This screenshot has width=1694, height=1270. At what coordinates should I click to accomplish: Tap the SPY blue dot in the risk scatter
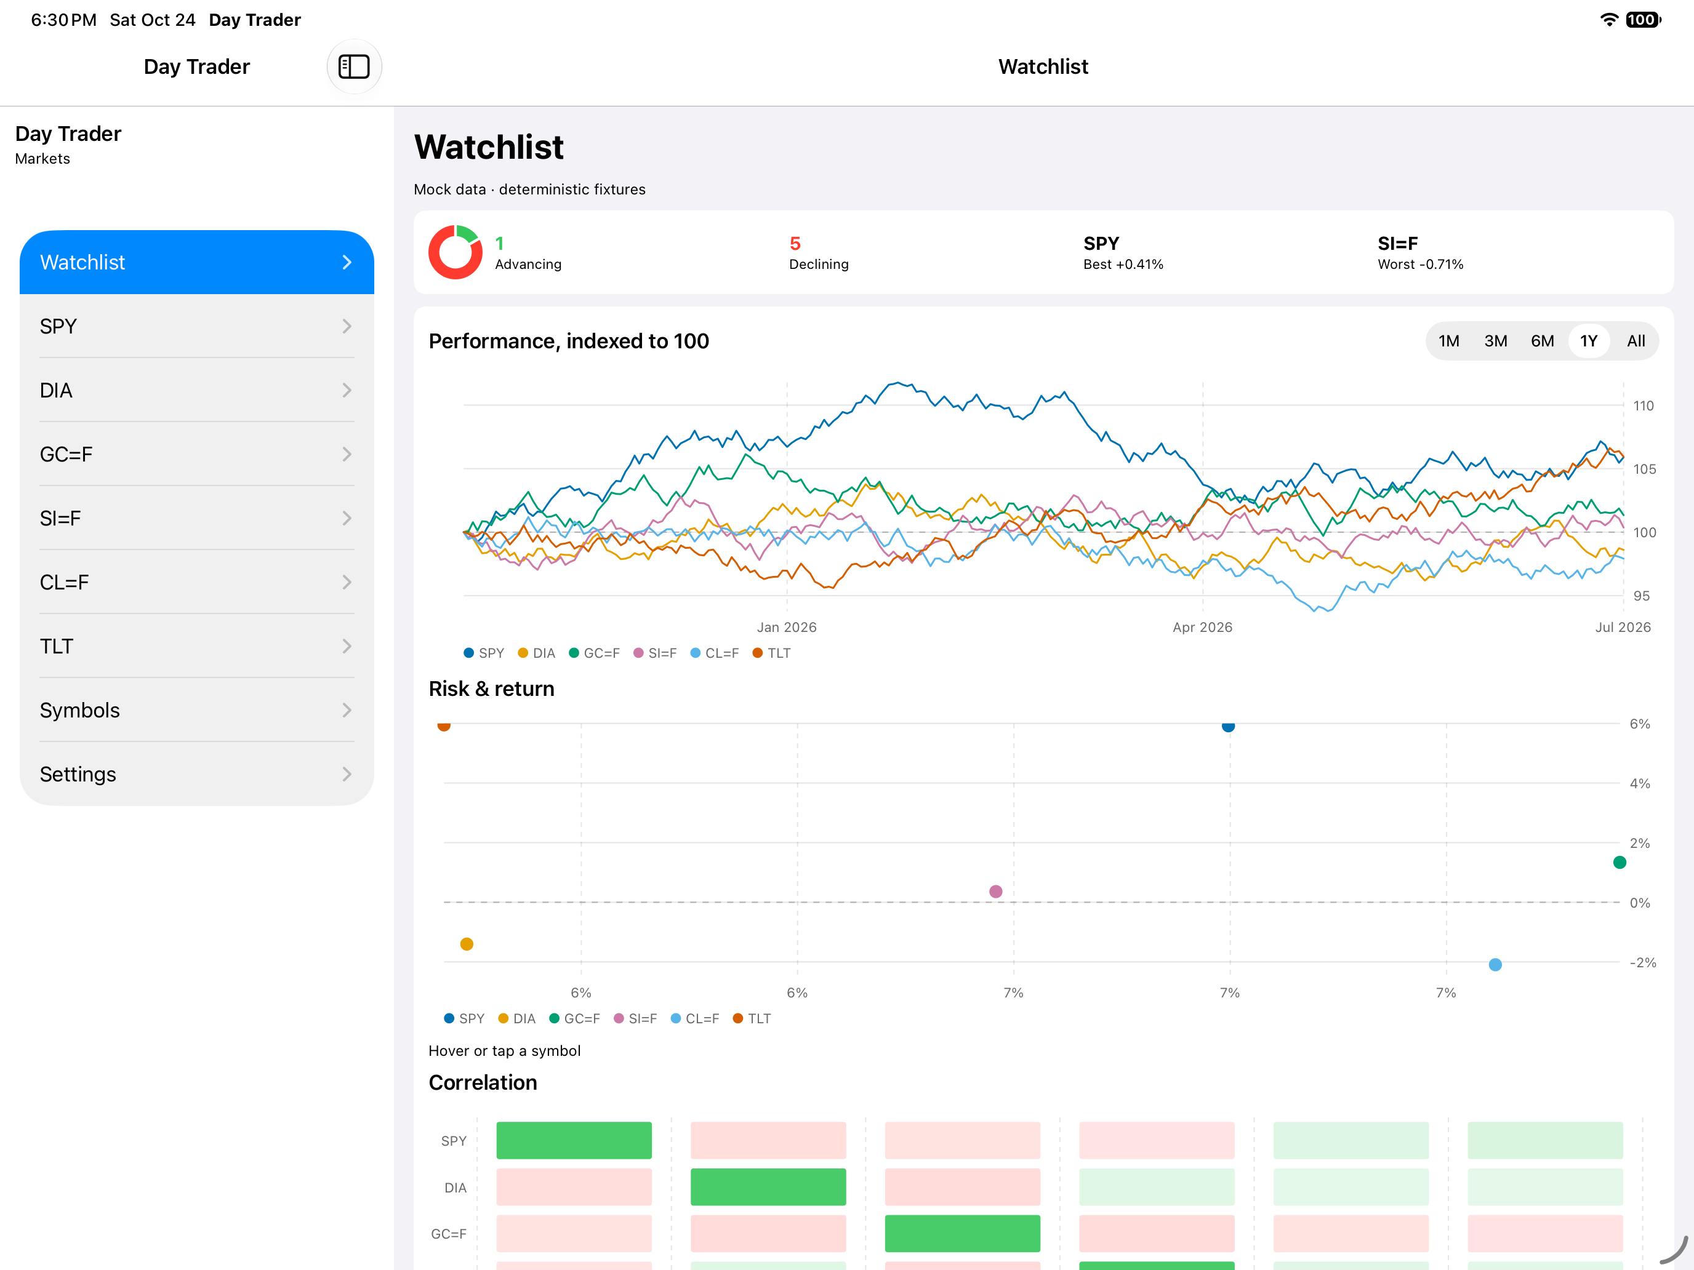[x=1227, y=725]
